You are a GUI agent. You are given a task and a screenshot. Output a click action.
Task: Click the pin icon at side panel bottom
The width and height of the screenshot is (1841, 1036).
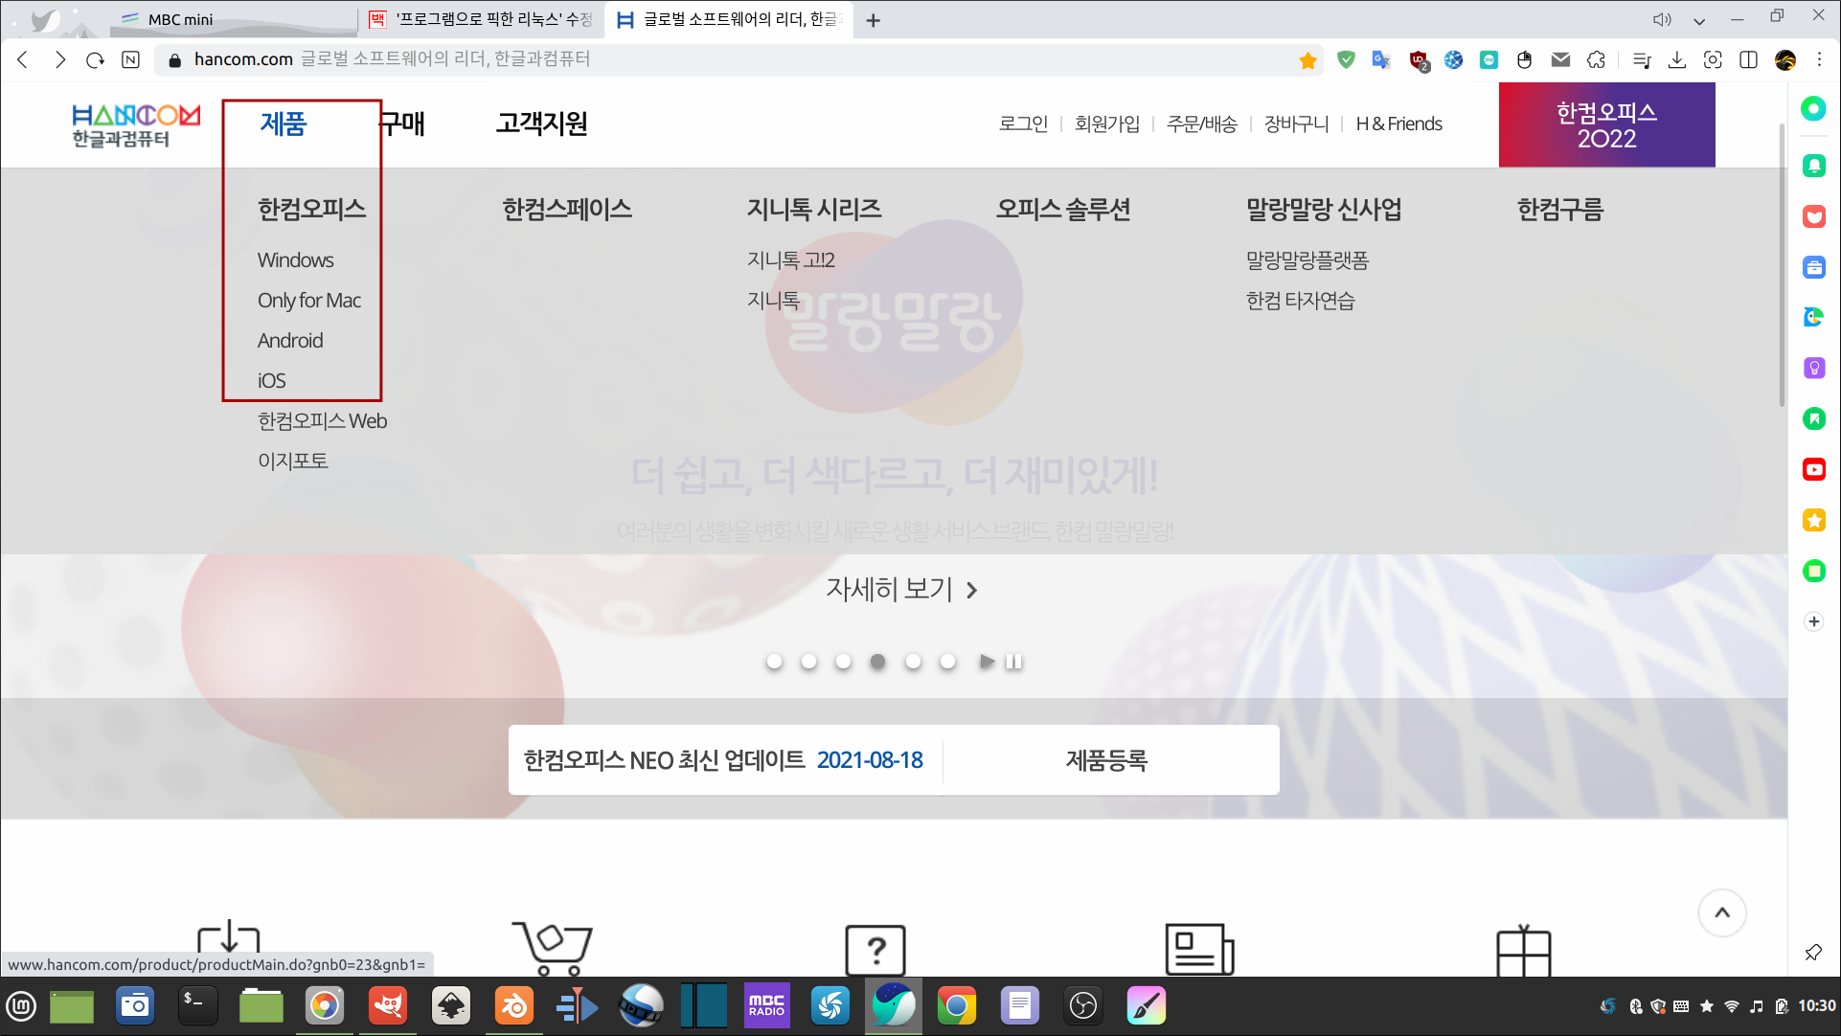(1813, 952)
